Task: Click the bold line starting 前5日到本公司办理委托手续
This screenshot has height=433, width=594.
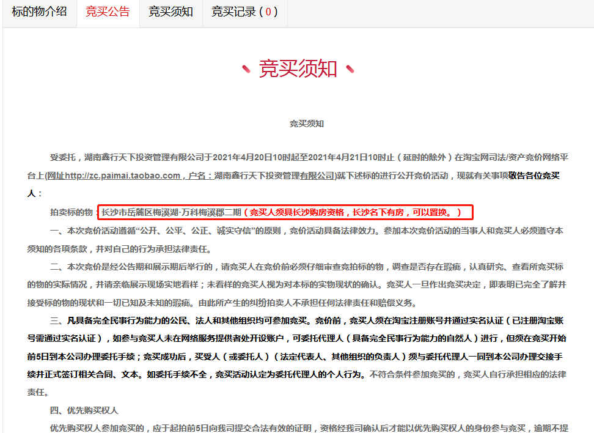Action: coord(295,357)
